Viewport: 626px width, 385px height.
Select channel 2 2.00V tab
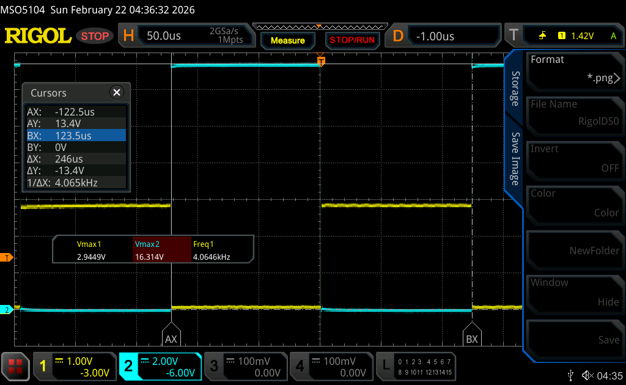click(160, 366)
